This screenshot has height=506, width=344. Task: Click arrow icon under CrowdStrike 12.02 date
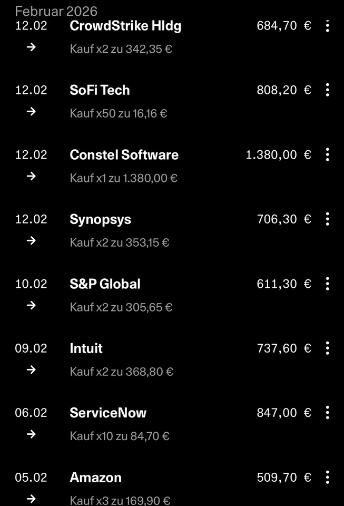pyautogui.click(x=31, y=47)
